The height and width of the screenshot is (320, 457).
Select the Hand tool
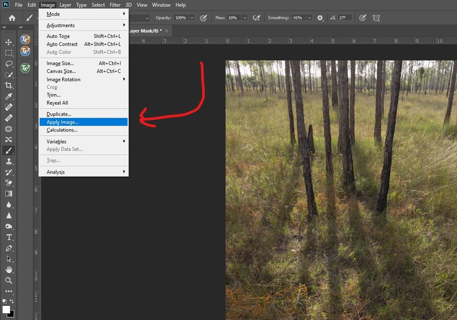[9, 270]
